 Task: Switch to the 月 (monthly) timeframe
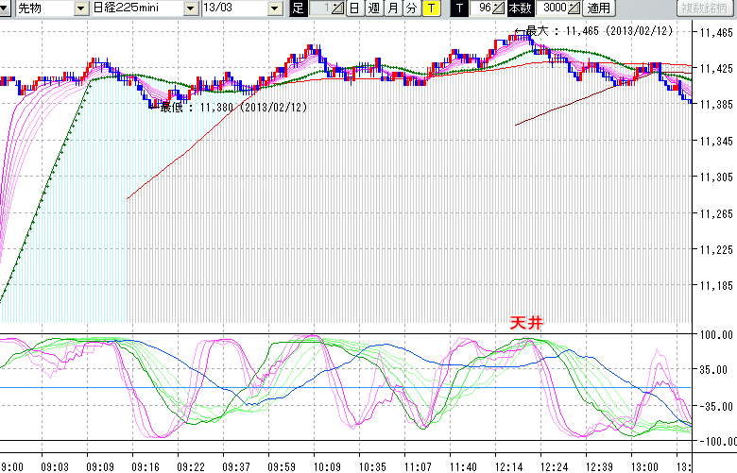tap(391, 8)
